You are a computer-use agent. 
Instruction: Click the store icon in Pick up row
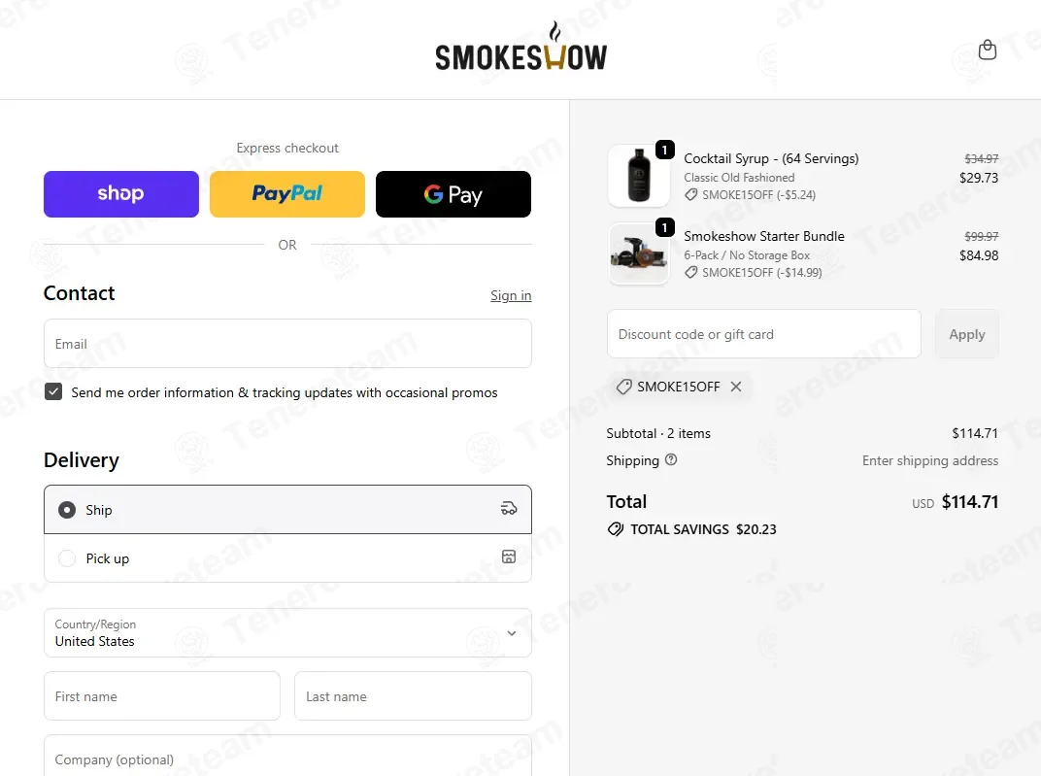click(x=509, y=557)
